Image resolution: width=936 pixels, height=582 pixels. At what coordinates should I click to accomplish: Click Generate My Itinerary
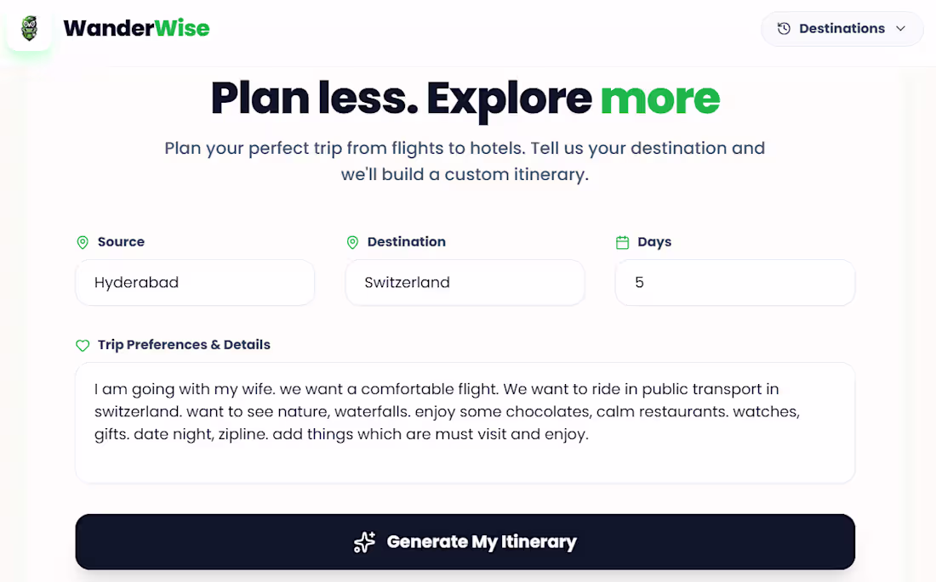pos(465,541)
